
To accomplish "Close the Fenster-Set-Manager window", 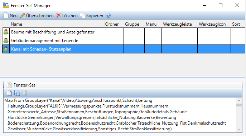I will pyautogui.click(x=237, y=5).
